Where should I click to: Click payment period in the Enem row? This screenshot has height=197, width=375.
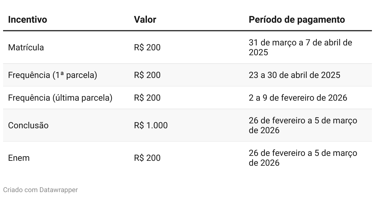[x=303, y=158]
